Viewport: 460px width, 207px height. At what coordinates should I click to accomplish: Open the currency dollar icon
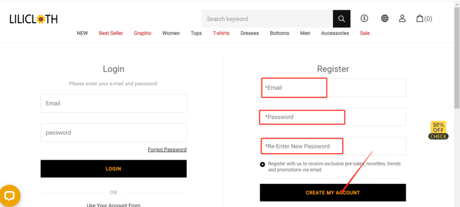pos(364,18)
